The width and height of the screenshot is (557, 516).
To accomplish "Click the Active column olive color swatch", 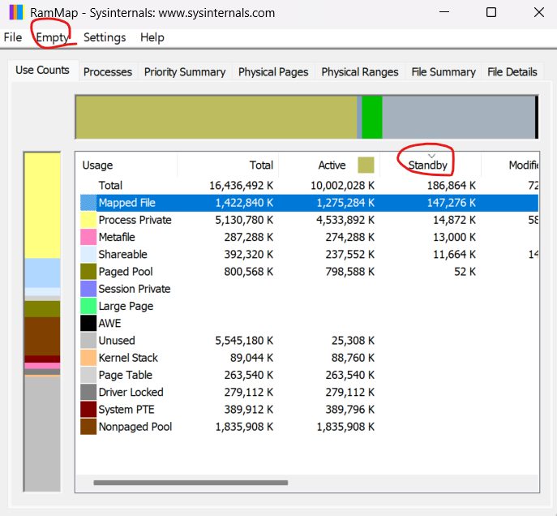I will point(366,166).
